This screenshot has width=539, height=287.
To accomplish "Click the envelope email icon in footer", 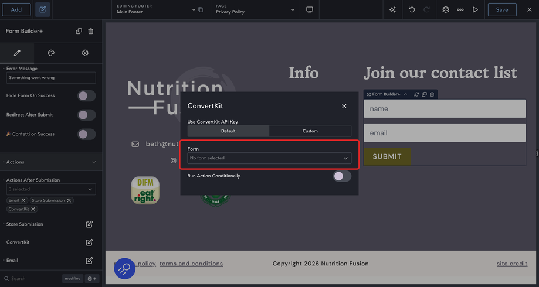I will tap(135, 144).
